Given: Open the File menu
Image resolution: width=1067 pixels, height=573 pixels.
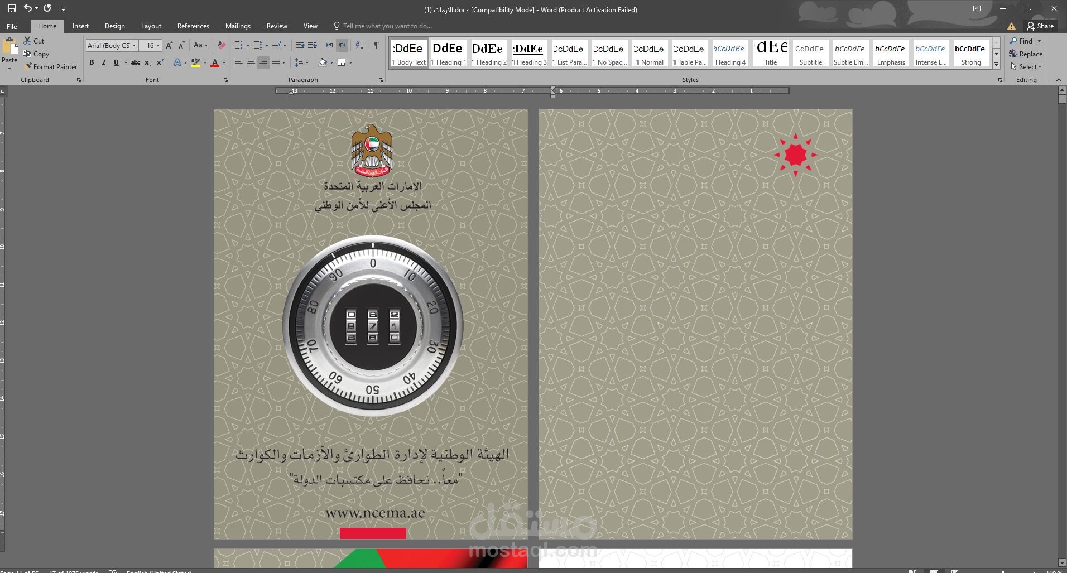Looking at the screenshot, I should tap(12, 26).
